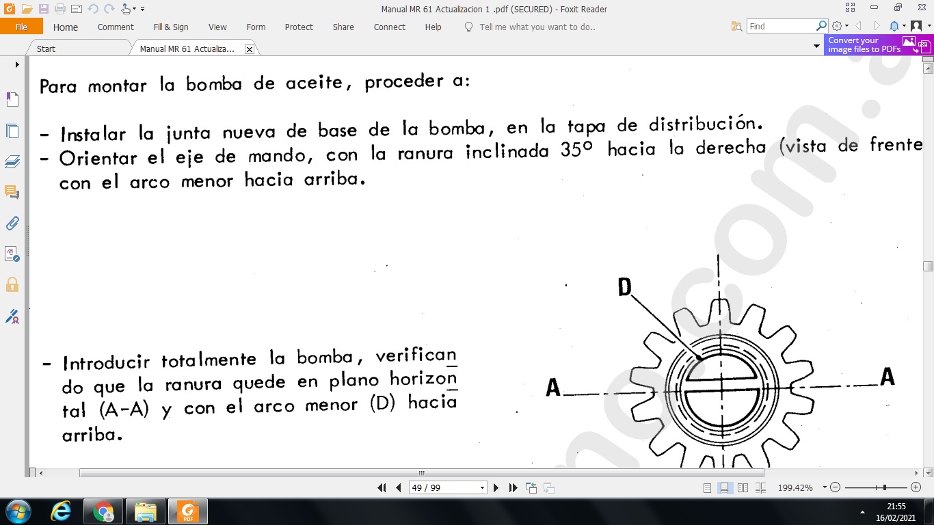Image resolution: width=934 pixels, height=525 pixels.
Task: Select continuous page view mode
Action: 724,487
